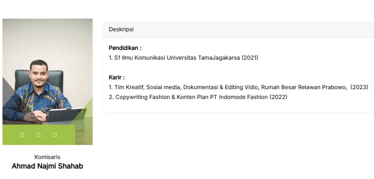Screen dimensions: 374x179
Task: Open the rightmost social icon on green bar
Action: (x=55, y=135)
